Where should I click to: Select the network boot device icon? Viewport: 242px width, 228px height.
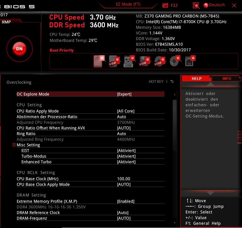[190, 61]
